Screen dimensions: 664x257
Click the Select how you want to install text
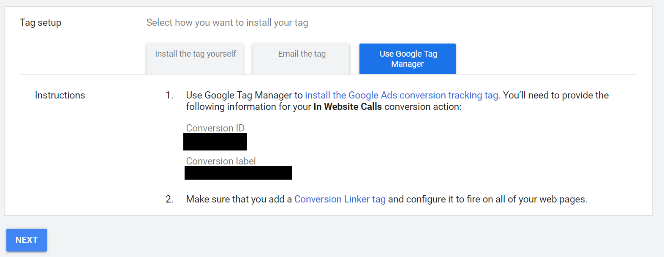click(227, 23)
